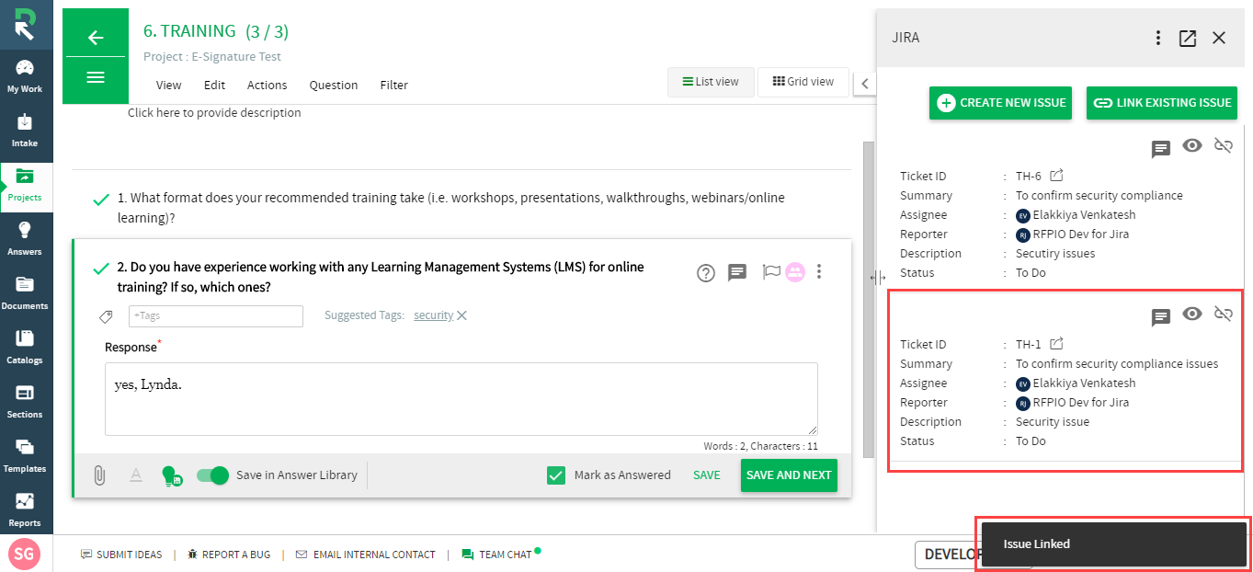1253x572 pixels.
Task: Open Documents sidebar section
Action: [x=25, y=293]
